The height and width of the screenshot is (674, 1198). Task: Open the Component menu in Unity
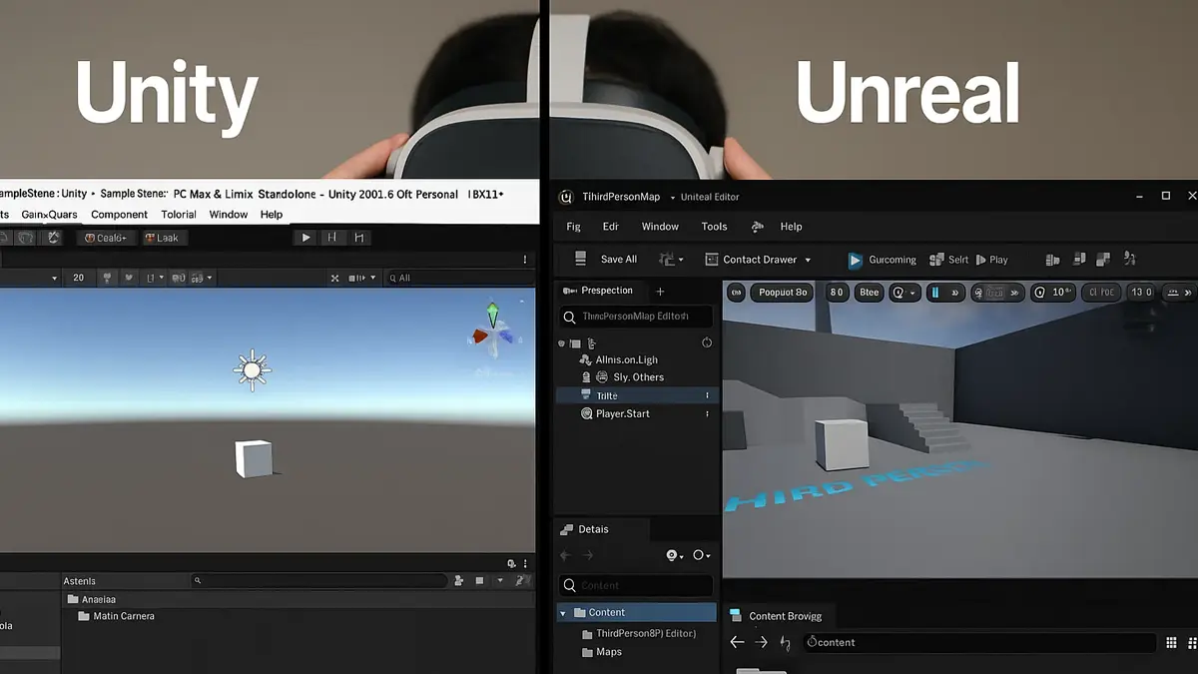(119, 215)
